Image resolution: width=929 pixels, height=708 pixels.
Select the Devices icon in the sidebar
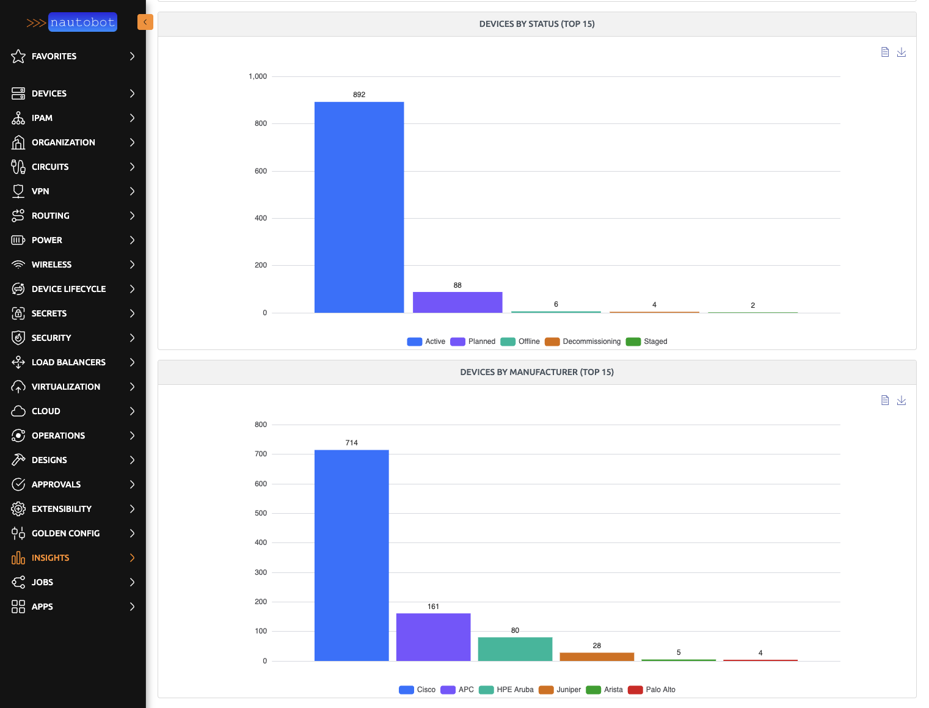(18, 93)
